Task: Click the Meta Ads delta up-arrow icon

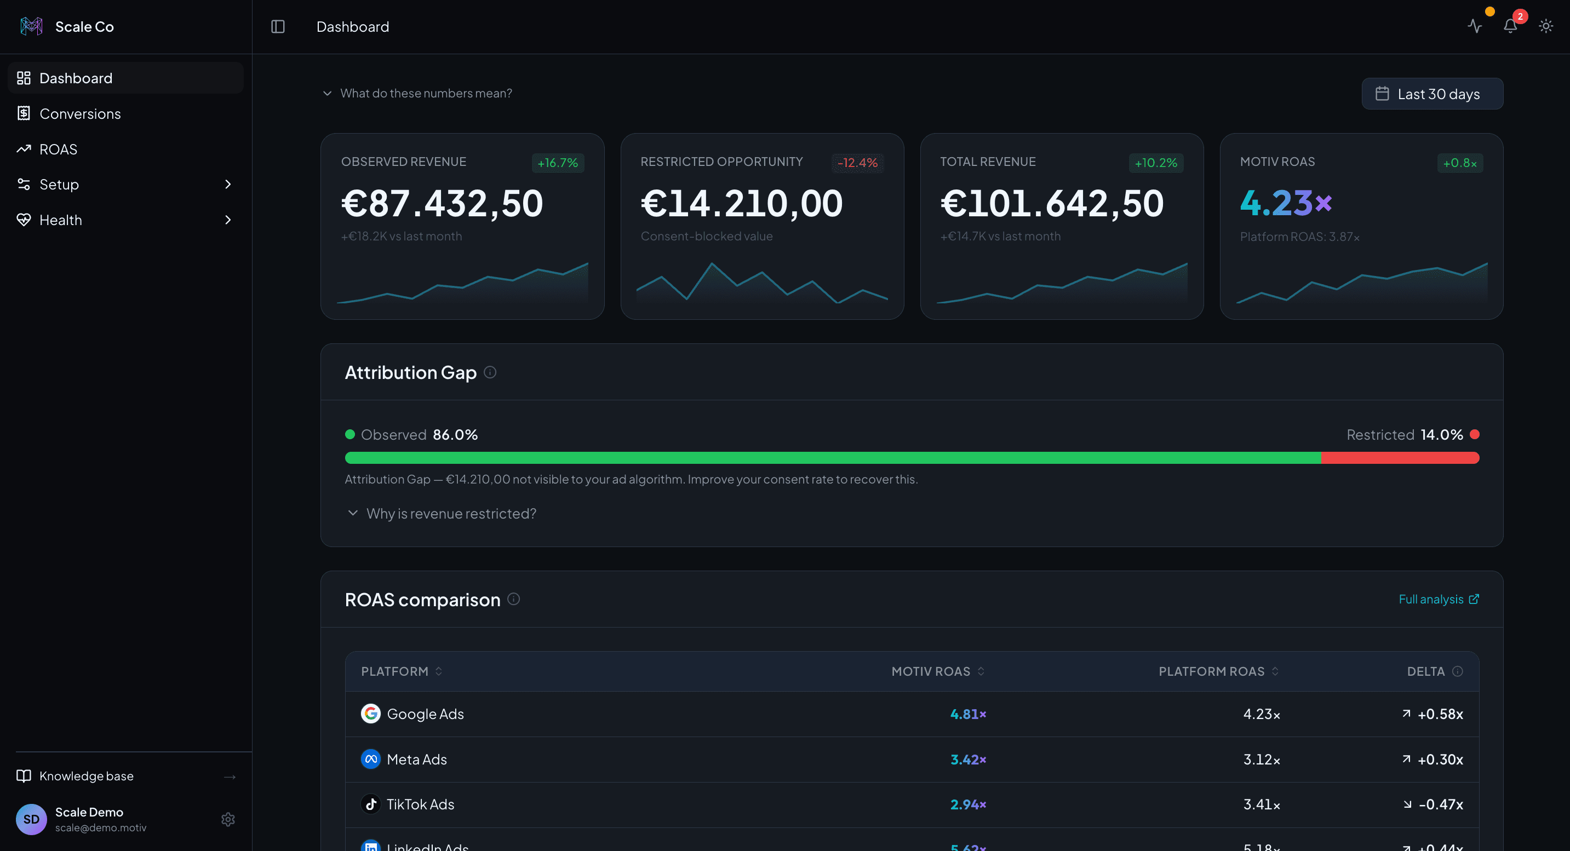Action: click(1407, 759)
